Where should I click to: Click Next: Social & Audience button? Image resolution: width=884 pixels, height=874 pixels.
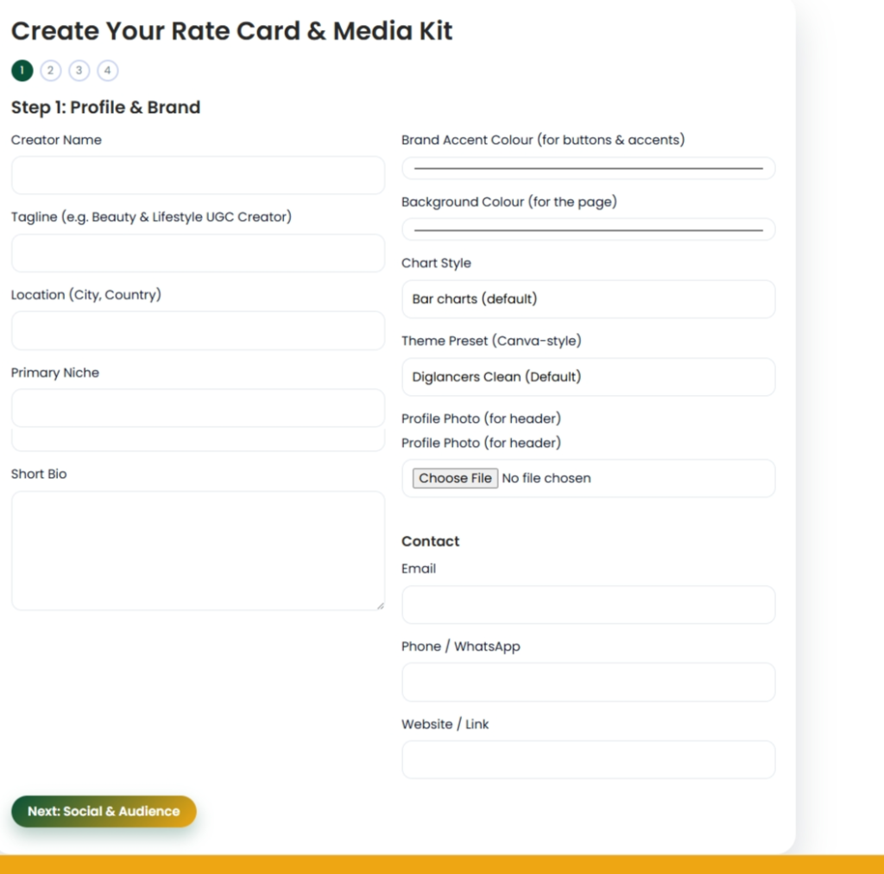coord(104,812)
